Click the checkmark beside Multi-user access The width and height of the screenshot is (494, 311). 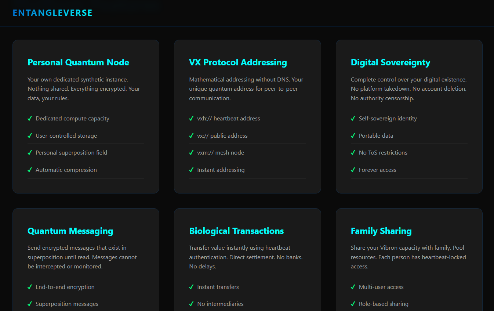click(x=353, y=287)
